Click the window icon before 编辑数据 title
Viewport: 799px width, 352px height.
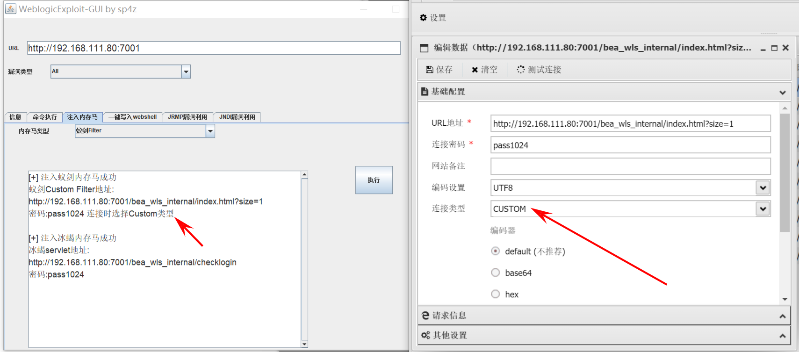(424, 48)
